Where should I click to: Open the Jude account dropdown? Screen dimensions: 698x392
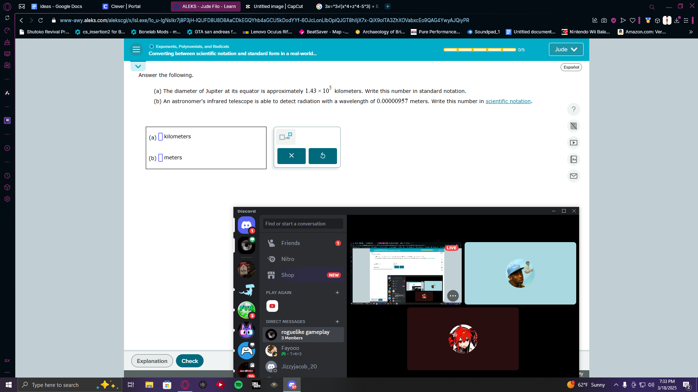(x=566, y=49)
